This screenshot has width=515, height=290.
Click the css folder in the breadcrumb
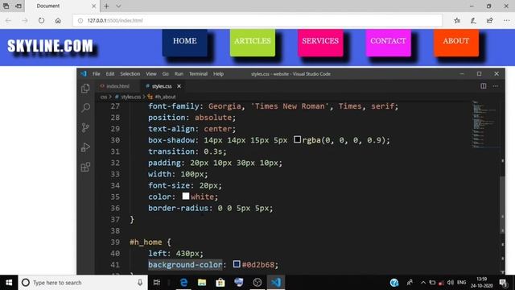(x=104, y=97)
